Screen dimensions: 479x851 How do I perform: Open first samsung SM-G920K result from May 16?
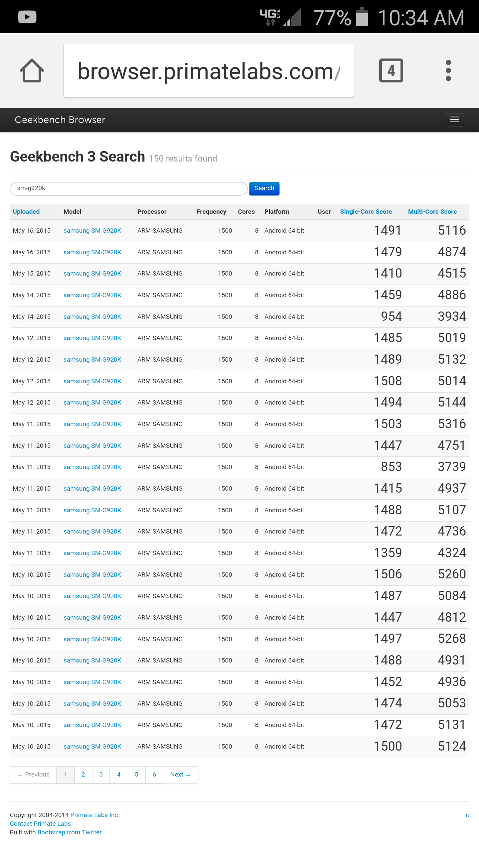[x=92, y=231]
